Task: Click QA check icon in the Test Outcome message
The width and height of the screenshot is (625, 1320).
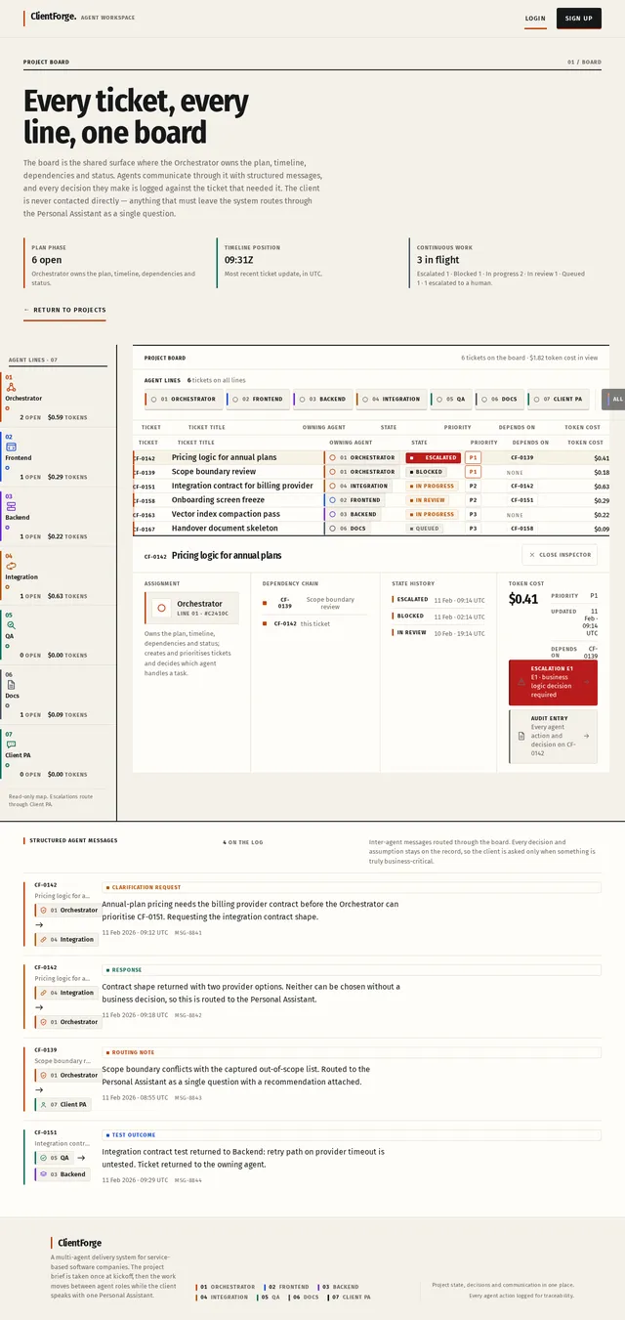Action: click(x=44, y=1157)
